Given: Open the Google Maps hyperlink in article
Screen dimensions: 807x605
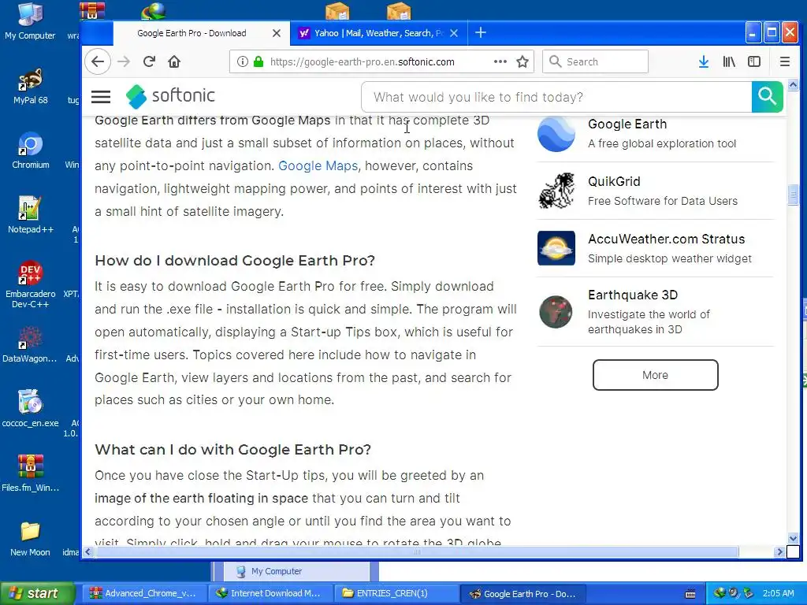Looking at the screenshot, I should [x=318, y=165].
